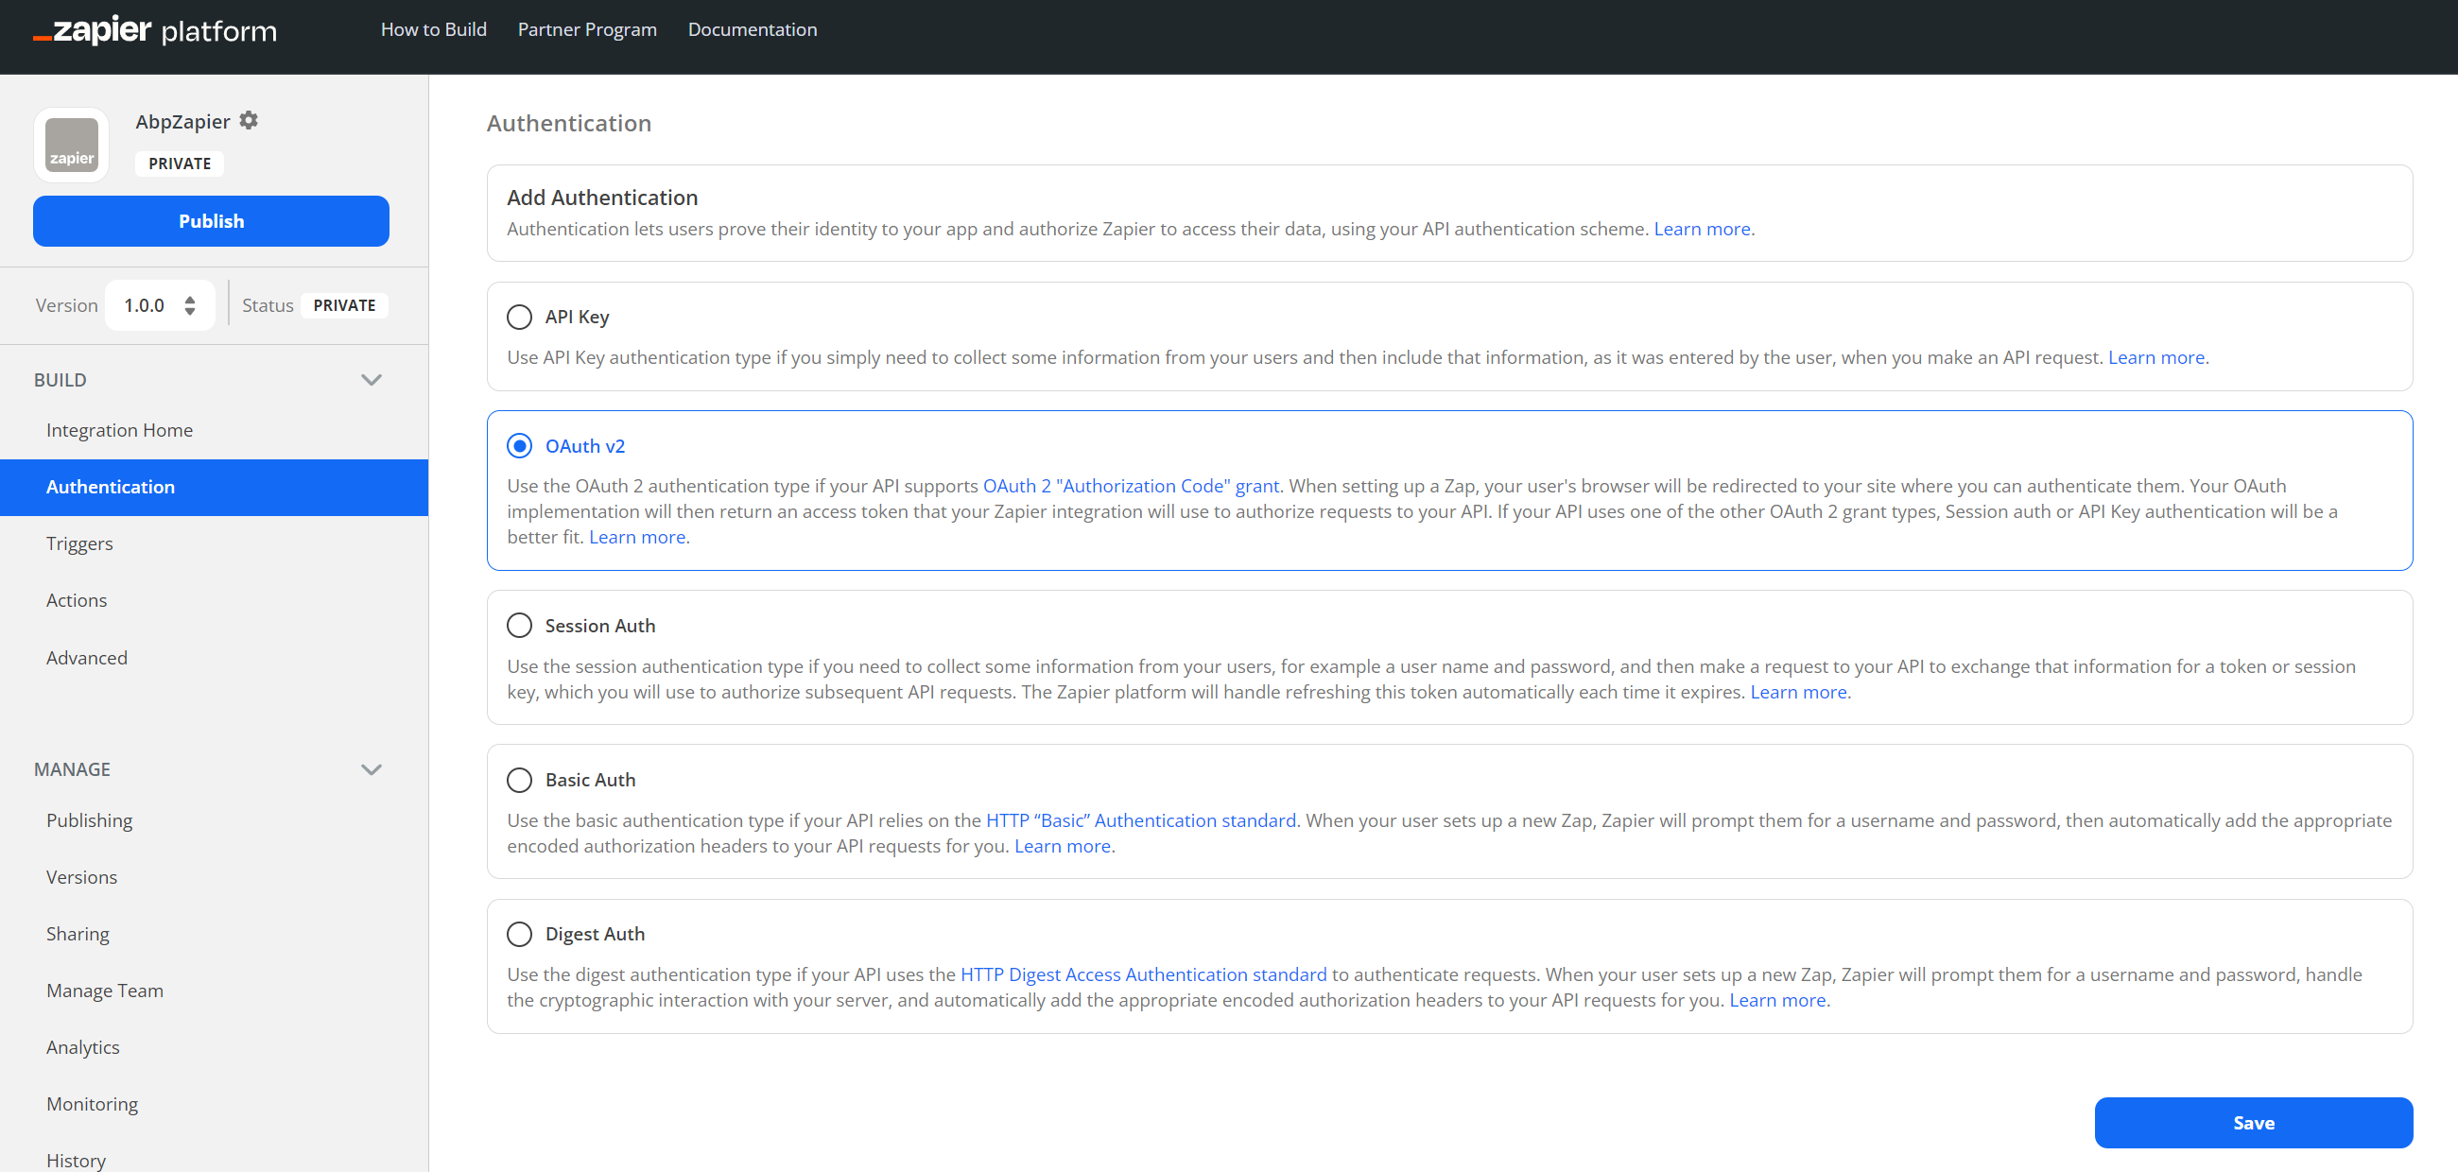Open the Versions sidebar item
This screenshot has height=1172, width=2458.
pos(82,877)
